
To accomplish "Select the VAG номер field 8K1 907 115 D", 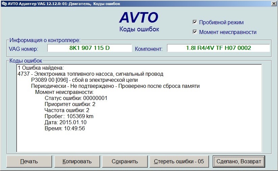I will (90, 48).
